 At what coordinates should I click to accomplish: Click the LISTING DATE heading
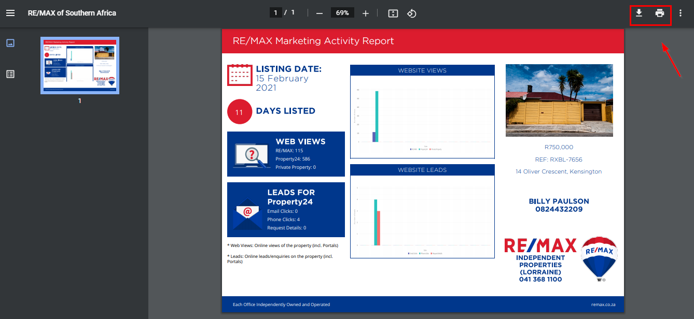(x=289, y=69)
